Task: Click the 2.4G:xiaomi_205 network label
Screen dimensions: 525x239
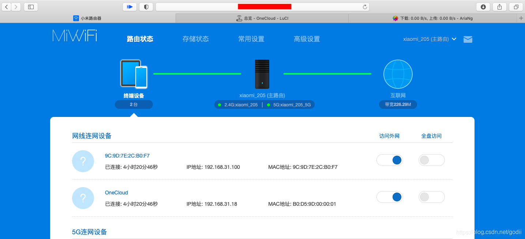Action: 241,105
